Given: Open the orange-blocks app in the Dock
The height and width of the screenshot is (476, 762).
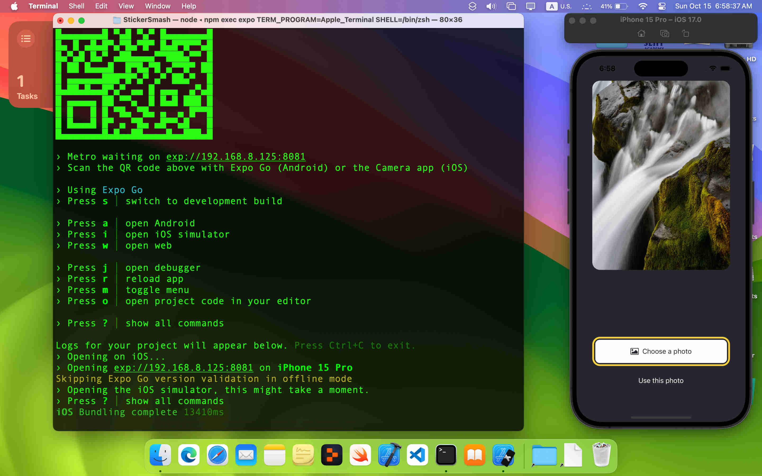Looking at the screenshot, I should point(332,455).
